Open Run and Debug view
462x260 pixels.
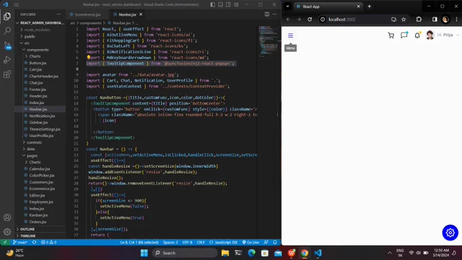(7, 60)
